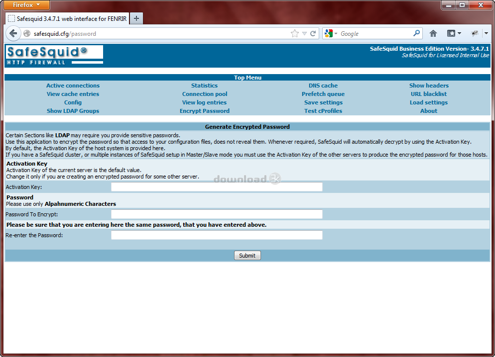
Task: Show LDAP Groups link
Action: coord(73,111)
